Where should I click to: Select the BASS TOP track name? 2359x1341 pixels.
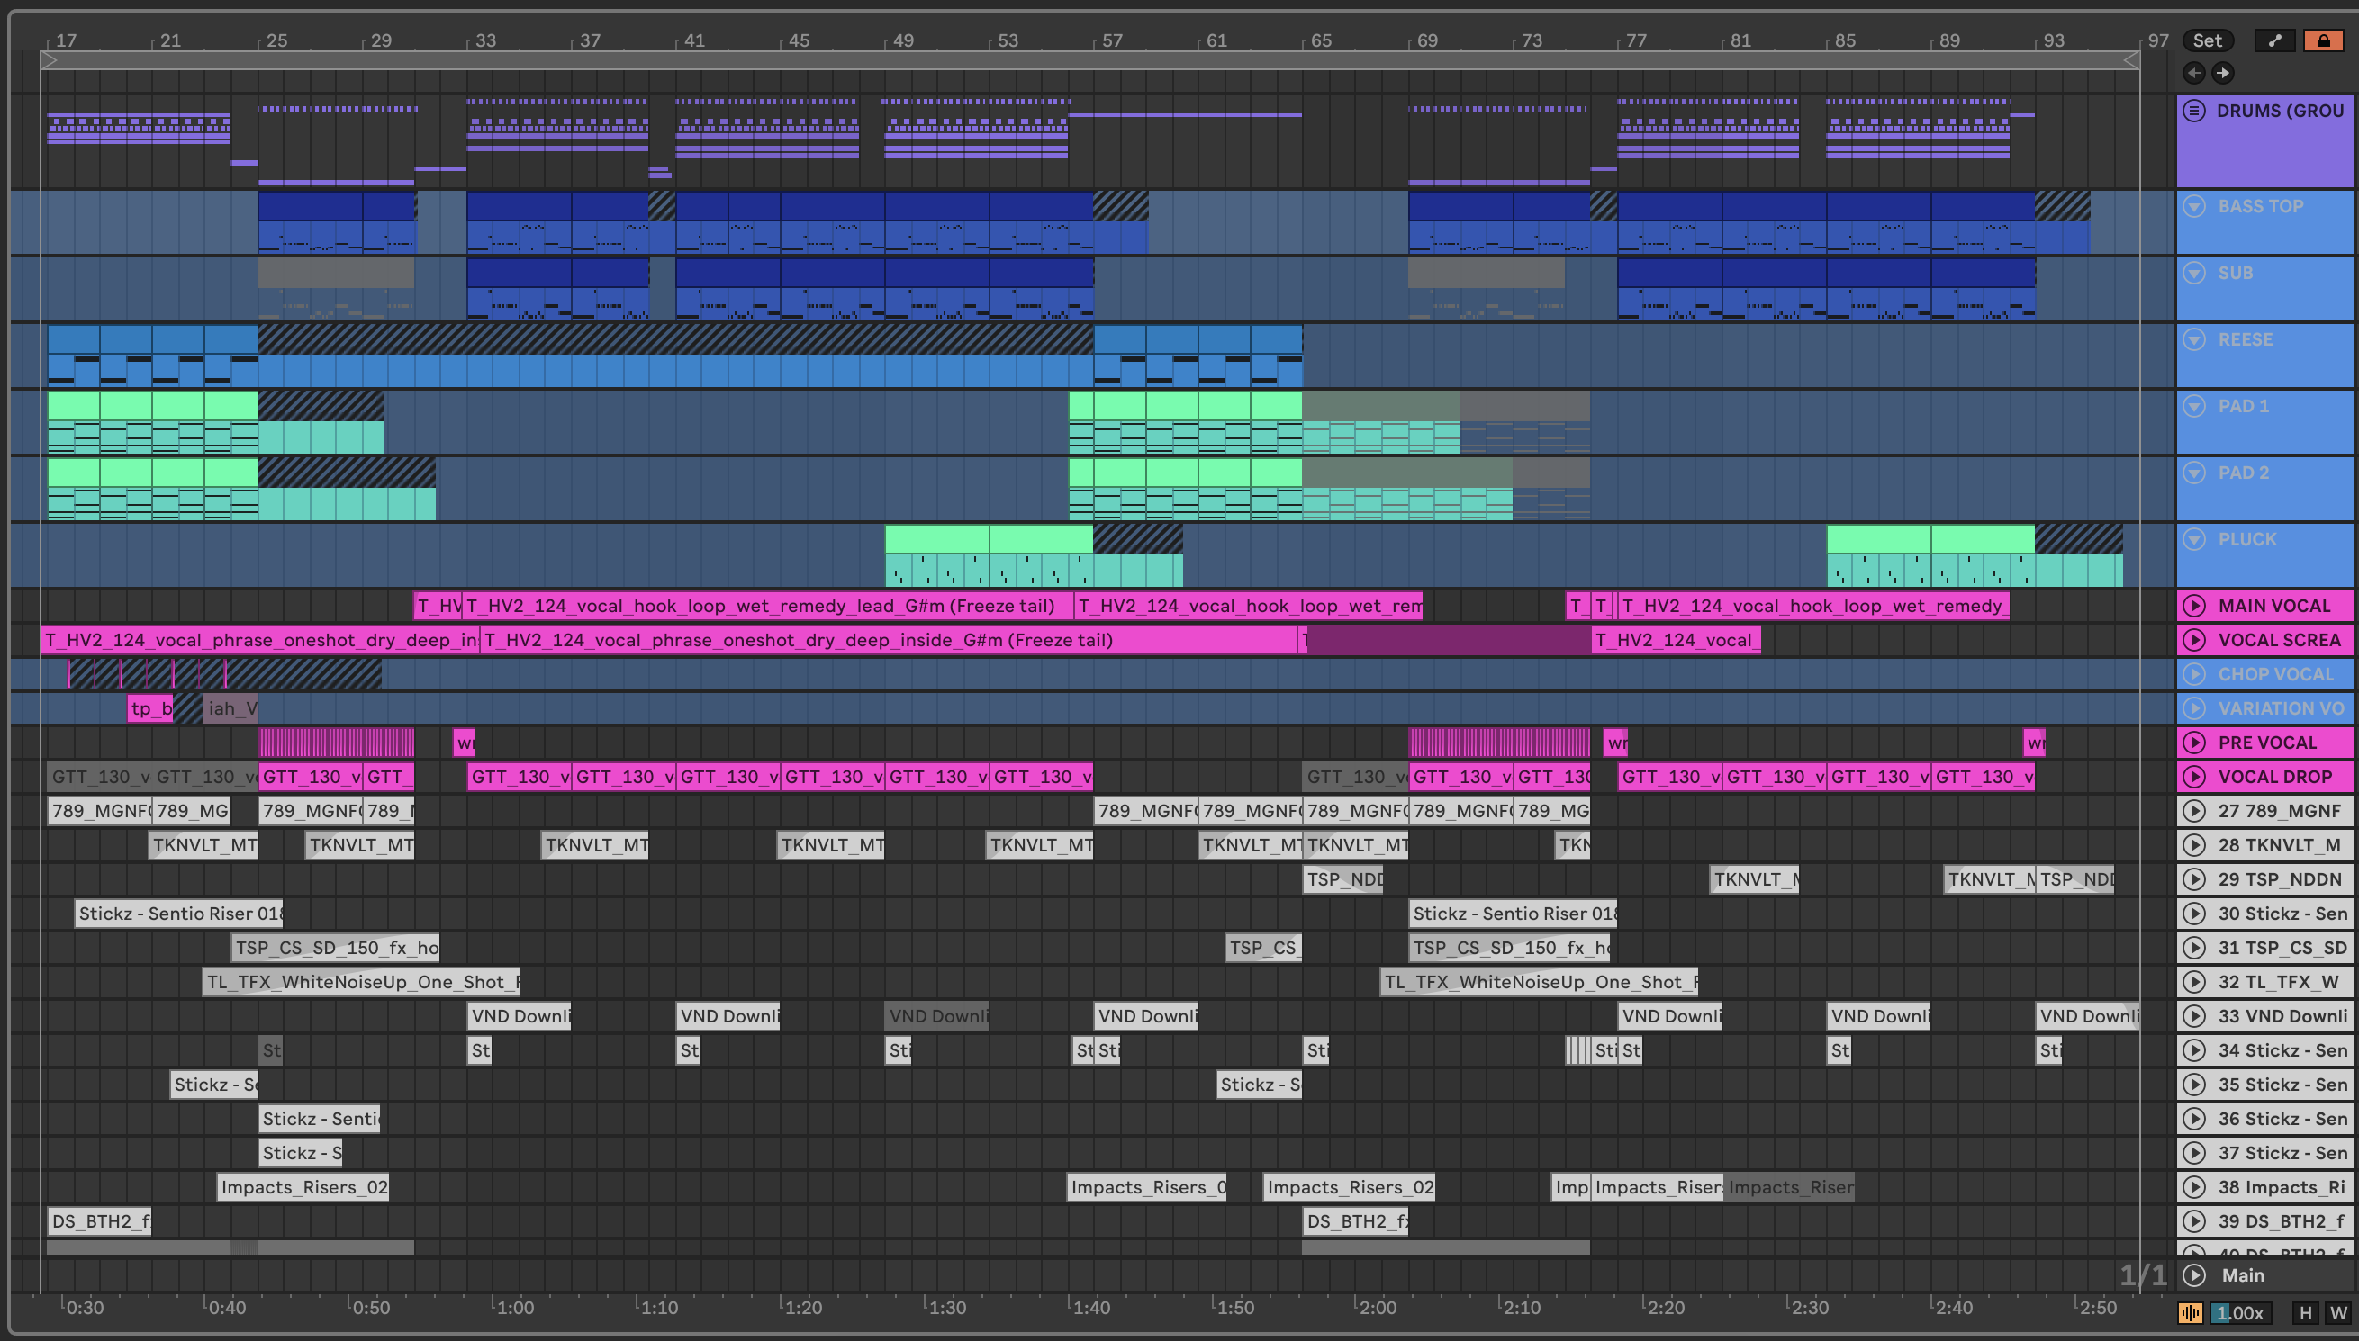[2261, 206]
